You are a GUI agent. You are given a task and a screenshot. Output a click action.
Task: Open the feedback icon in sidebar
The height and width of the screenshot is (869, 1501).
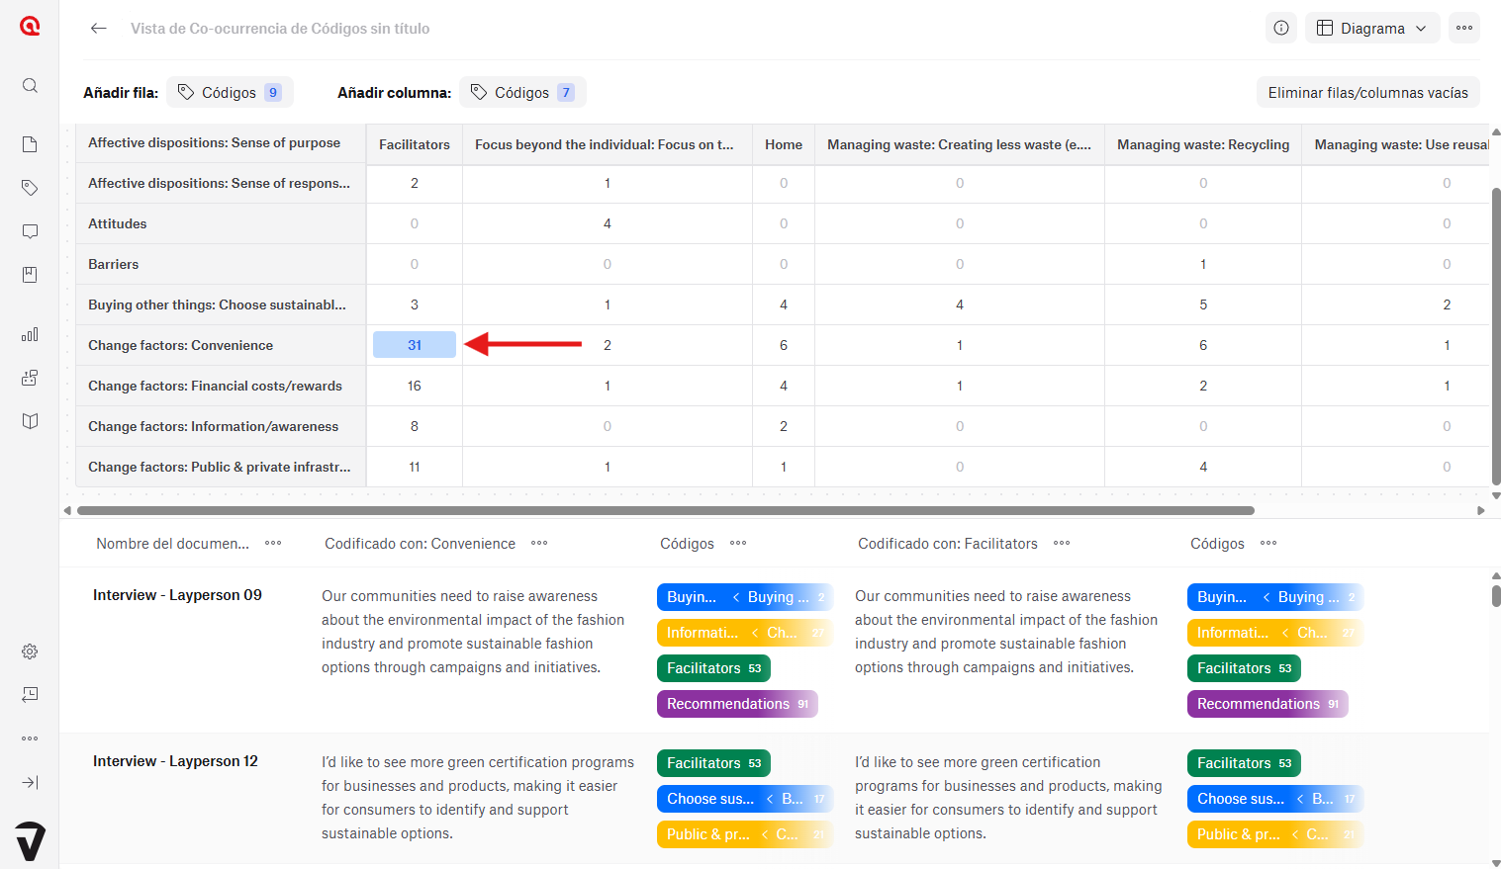(30, 695)
